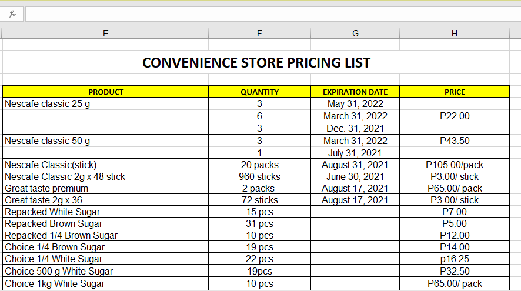Select the p16.25 price cell
Viewport: 521px width, 291px height.
point(455,259)
